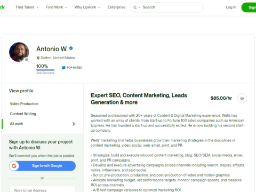Click the search magnifier icon
The height and width of the screenshot is (192, 256).
pyautogui.click(x=135, y=7)
